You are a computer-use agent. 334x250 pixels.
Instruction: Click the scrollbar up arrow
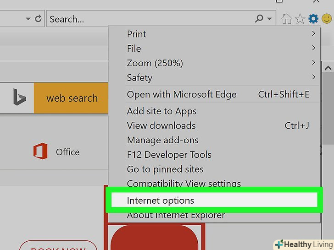328,68
